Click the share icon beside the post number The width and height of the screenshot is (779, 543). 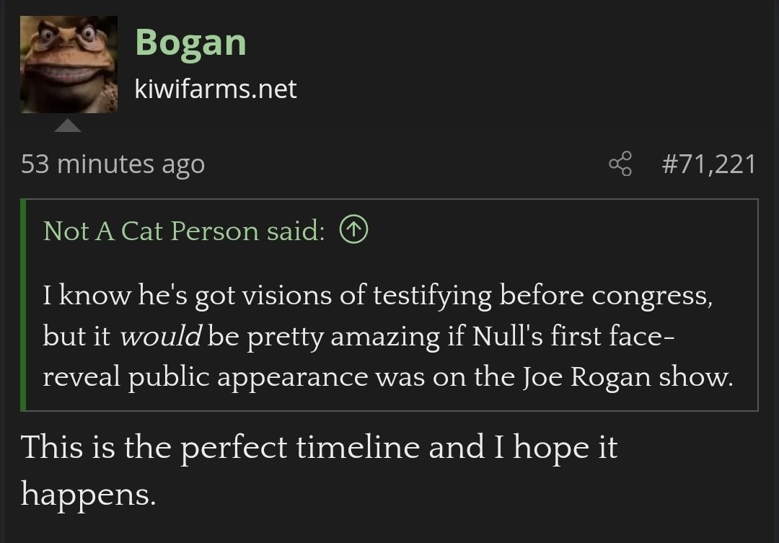click(620, 164)
